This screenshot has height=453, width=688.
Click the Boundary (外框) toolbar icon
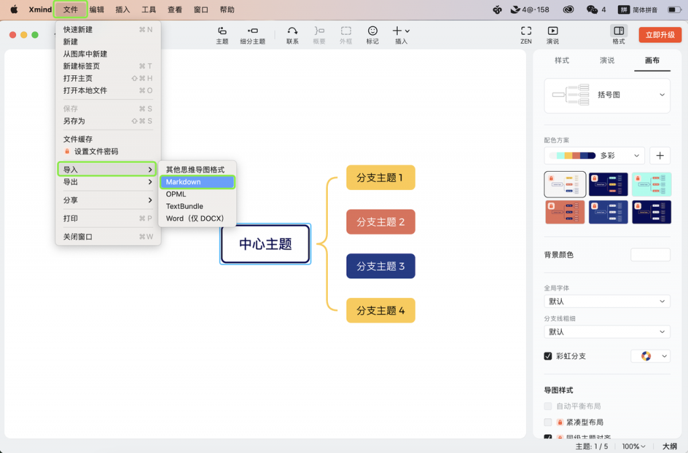(x=346, y=31)
